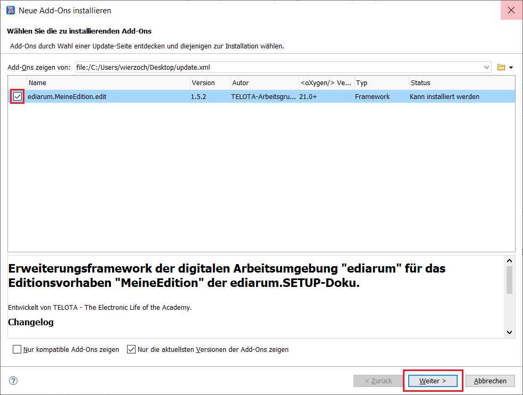
Task: Click the 21.0+ oXygen version cell
Action: pos(308,96)
